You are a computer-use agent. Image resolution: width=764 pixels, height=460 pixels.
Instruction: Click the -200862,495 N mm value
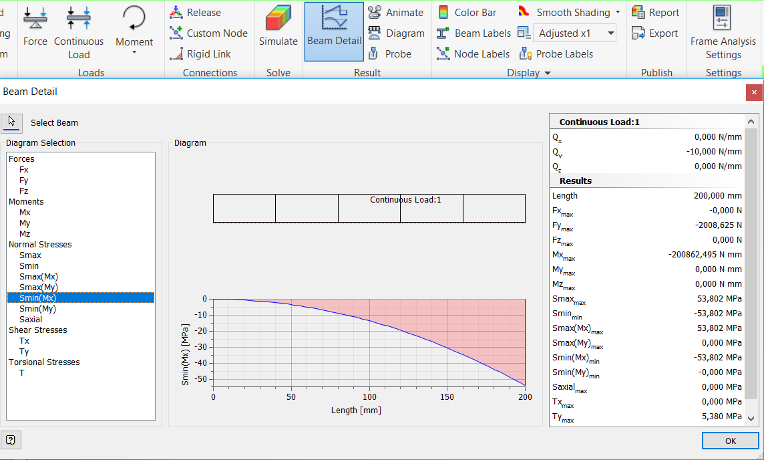(705, 255)
